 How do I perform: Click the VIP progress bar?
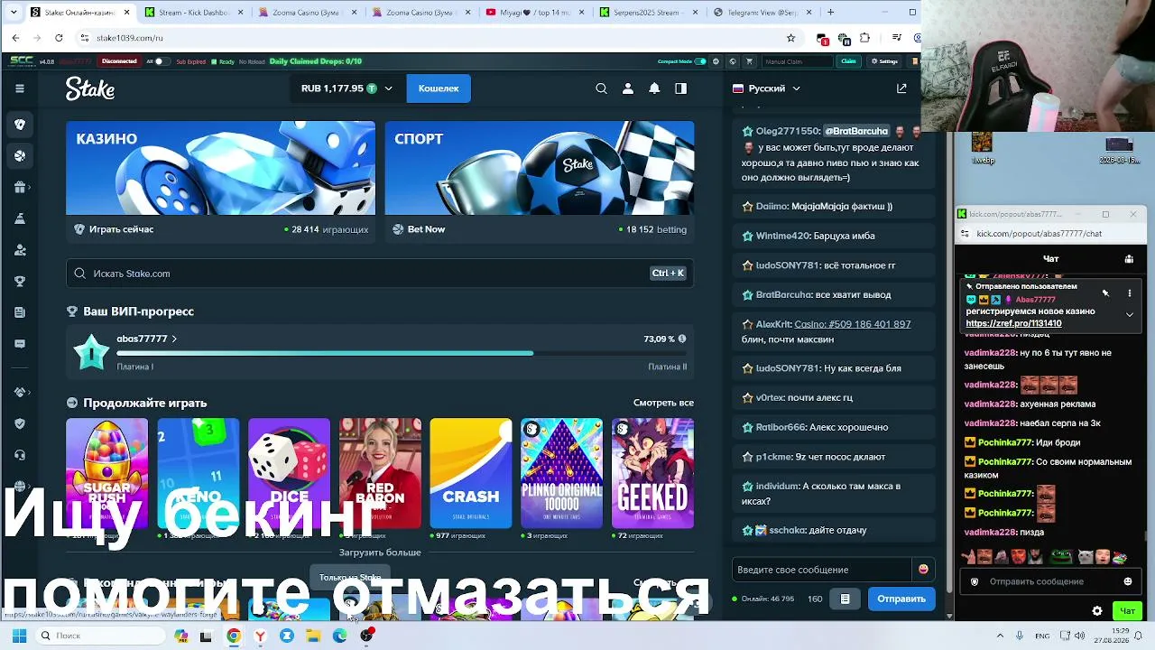[x=402, y=353]
